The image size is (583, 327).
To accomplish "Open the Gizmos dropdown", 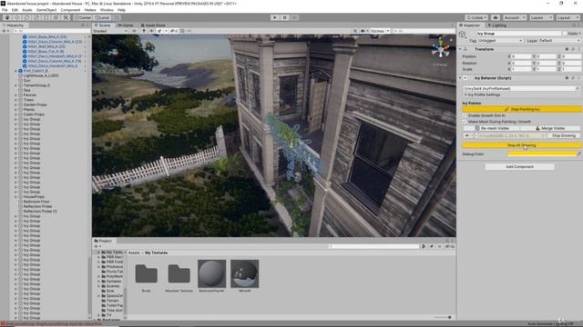I will click(380, 31).
